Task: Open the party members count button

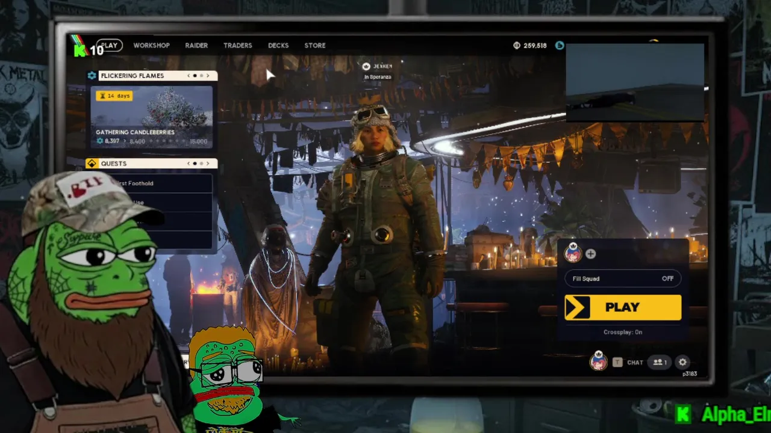Action: [x=660, y=362]
